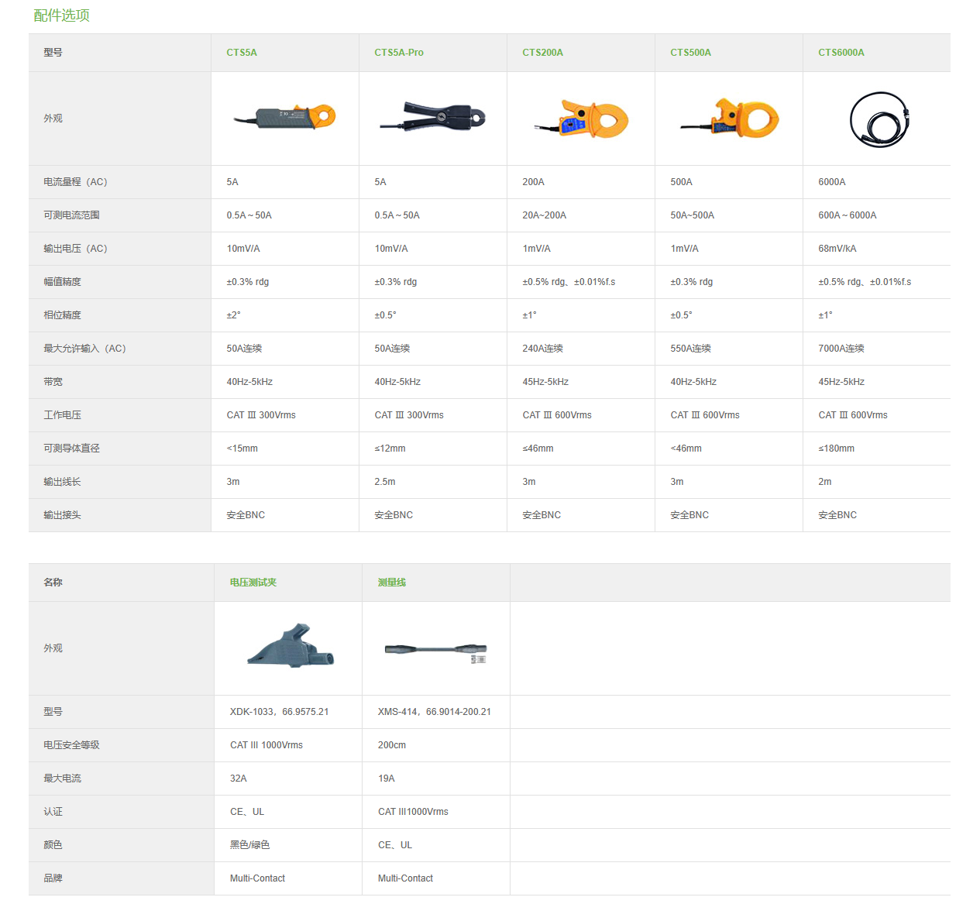The height and width of the screenshot is (904, 980).
Task: Click the XDK-1033 model number cell
Action: click(279, 712)
